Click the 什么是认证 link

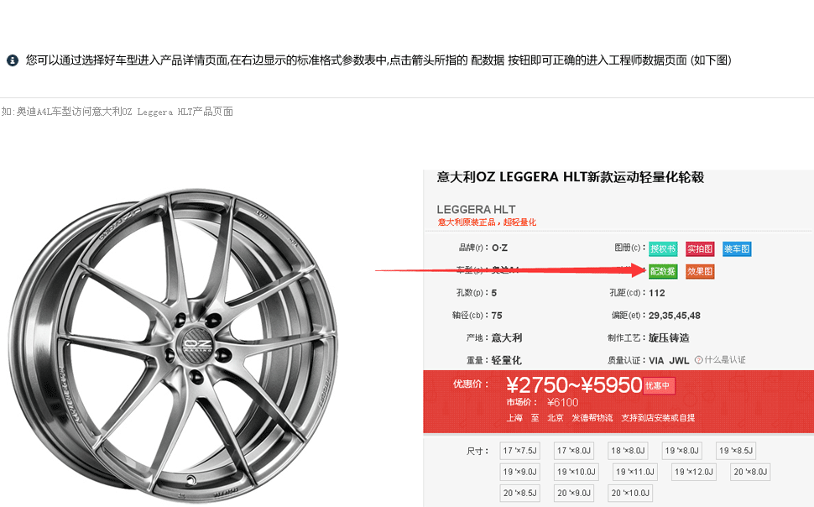725,360
